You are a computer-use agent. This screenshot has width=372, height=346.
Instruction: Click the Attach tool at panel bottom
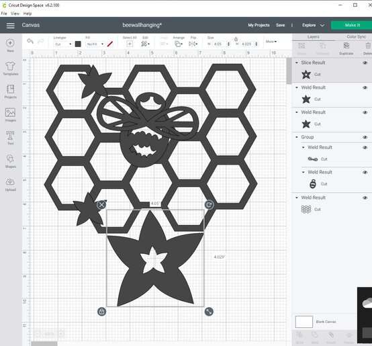tap(331, 338)
